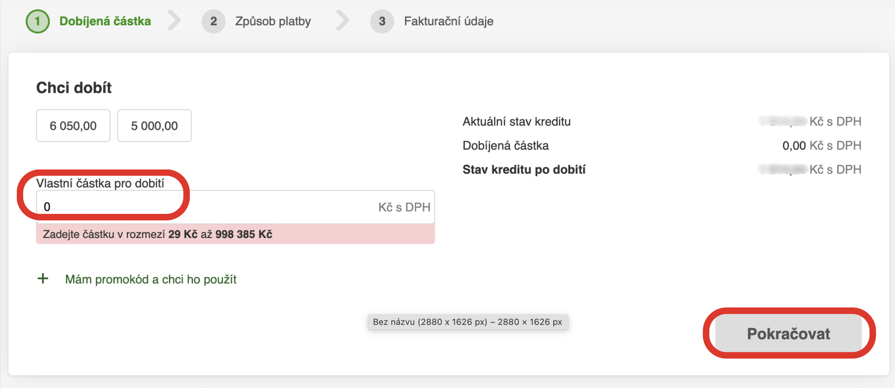Click the green plus icon beside promokód
Image resolution: width=895 pixels, height=388 pixels.
point(43,279)
